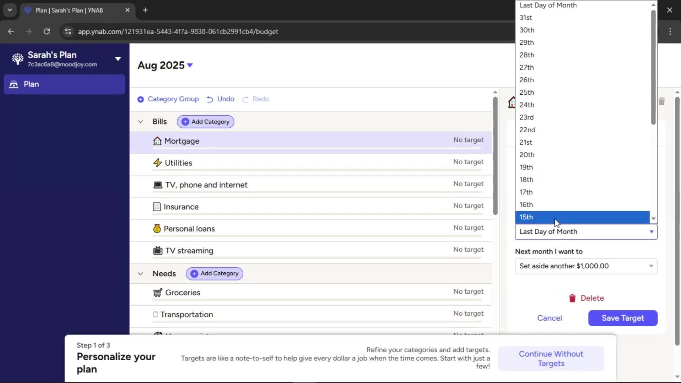Click the Delete target text link
Screen dimensions: 681x383
pyautogui.click(x=592, y=298)
